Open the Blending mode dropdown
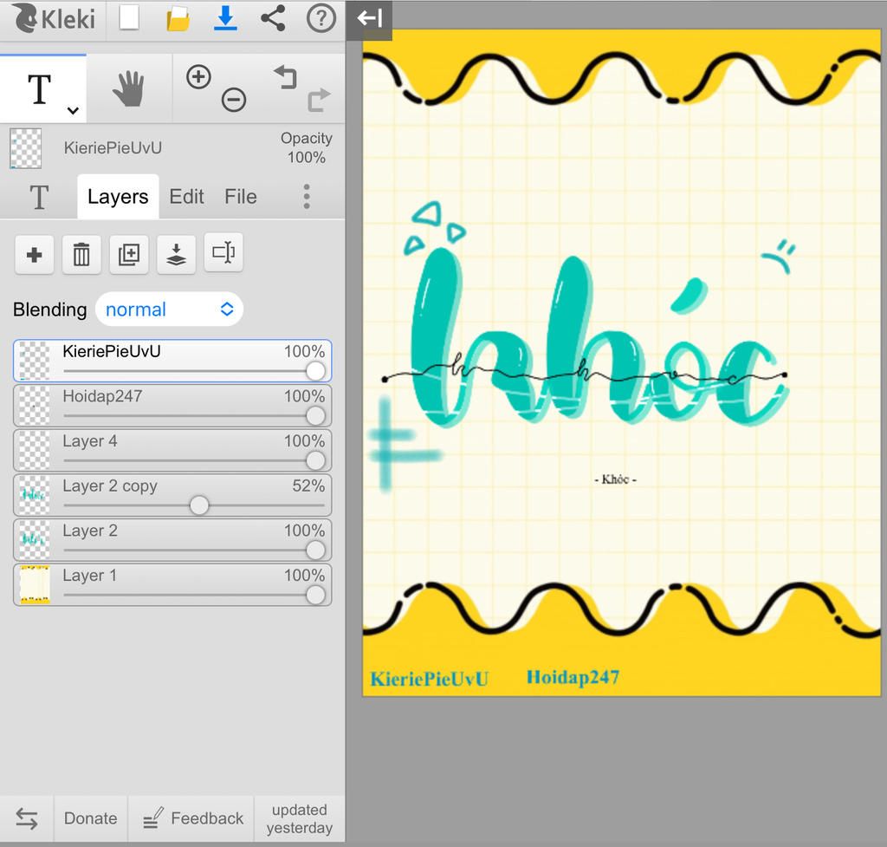This screenshot has height=847, width=887. (x=169, y=309)
